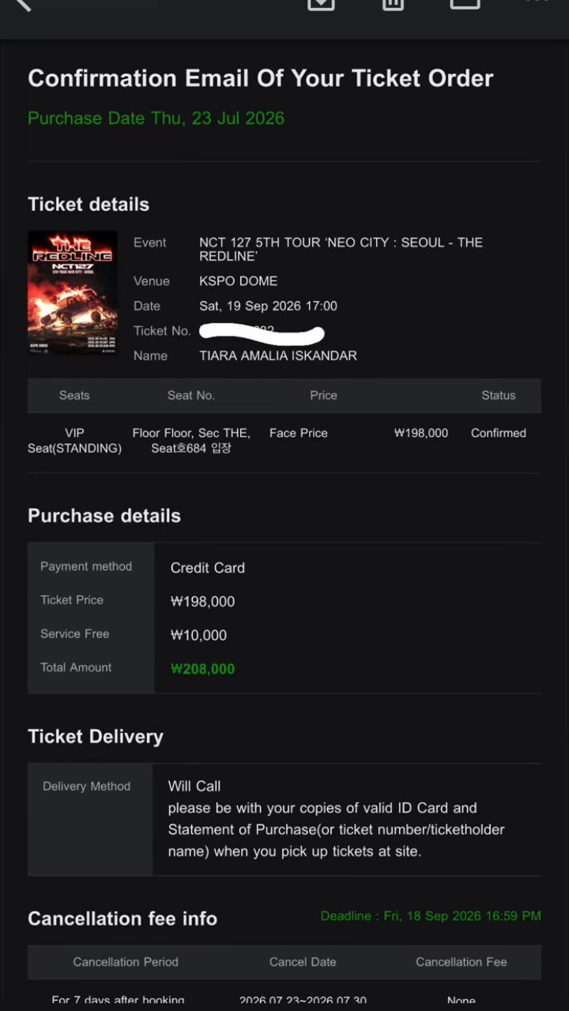Viewport: 569px width, 1011px height.
Task: Tap the event name NCT 127 5TH TOUR
Action: (341, 250)
